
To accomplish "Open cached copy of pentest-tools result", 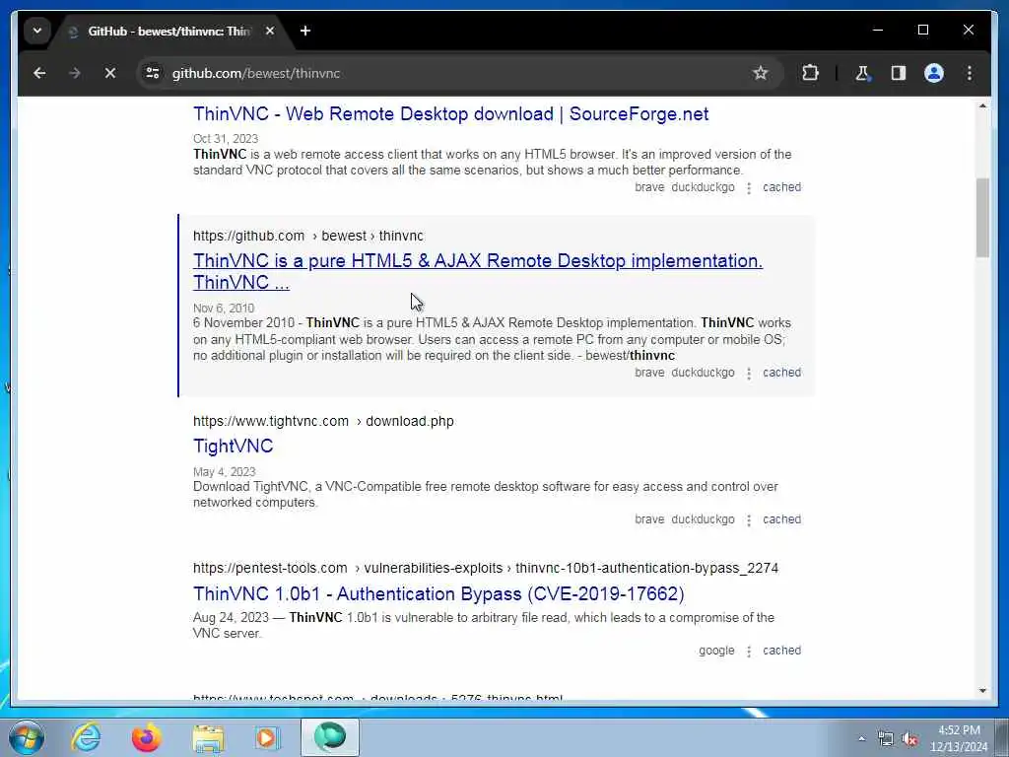I will click(781, 651).
